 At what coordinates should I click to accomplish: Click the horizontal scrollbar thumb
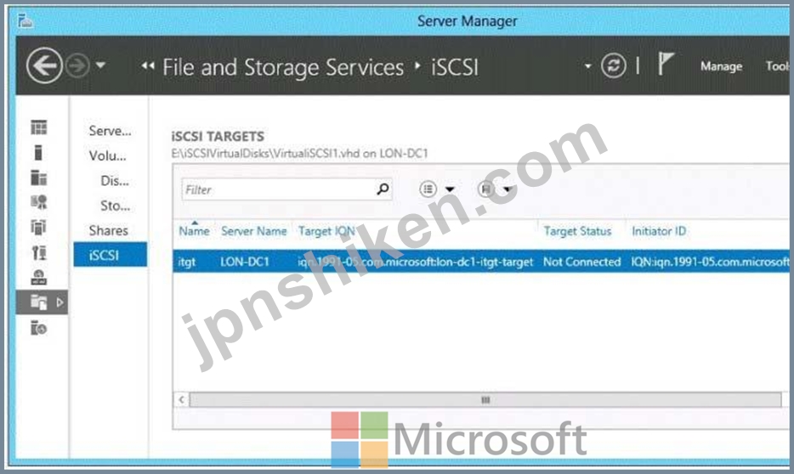point(485,399)
